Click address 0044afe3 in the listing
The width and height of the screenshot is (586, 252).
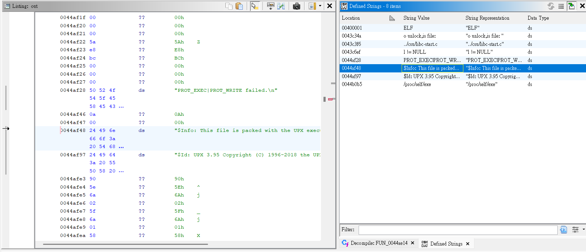click(73, 179)
